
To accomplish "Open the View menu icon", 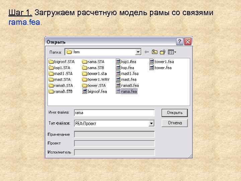I will tap(172, 52).
